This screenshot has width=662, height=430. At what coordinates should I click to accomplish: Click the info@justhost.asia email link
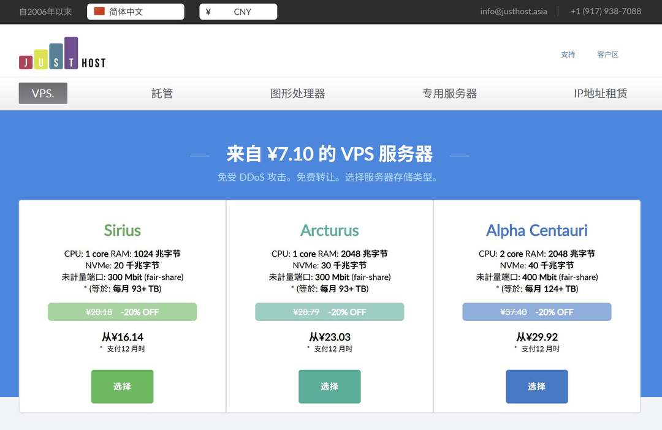tap(513, 11)
